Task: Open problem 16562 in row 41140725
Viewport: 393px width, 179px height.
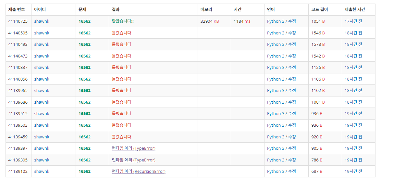Action: point(84,21)
